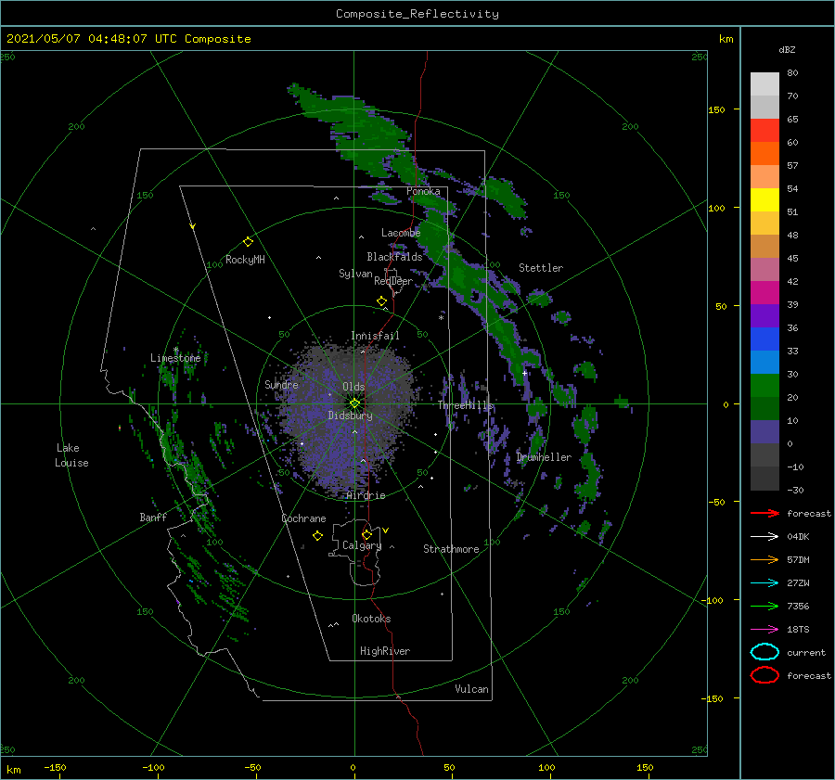The height and width of the screenshot is (780, 835).
Task: Click the purple swatch at 39 dBZ
Action: click(x=764, y=315)
